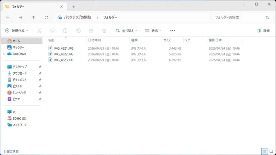Open the 表示 view dropdown
276x155 pixels.
(153, 31)
